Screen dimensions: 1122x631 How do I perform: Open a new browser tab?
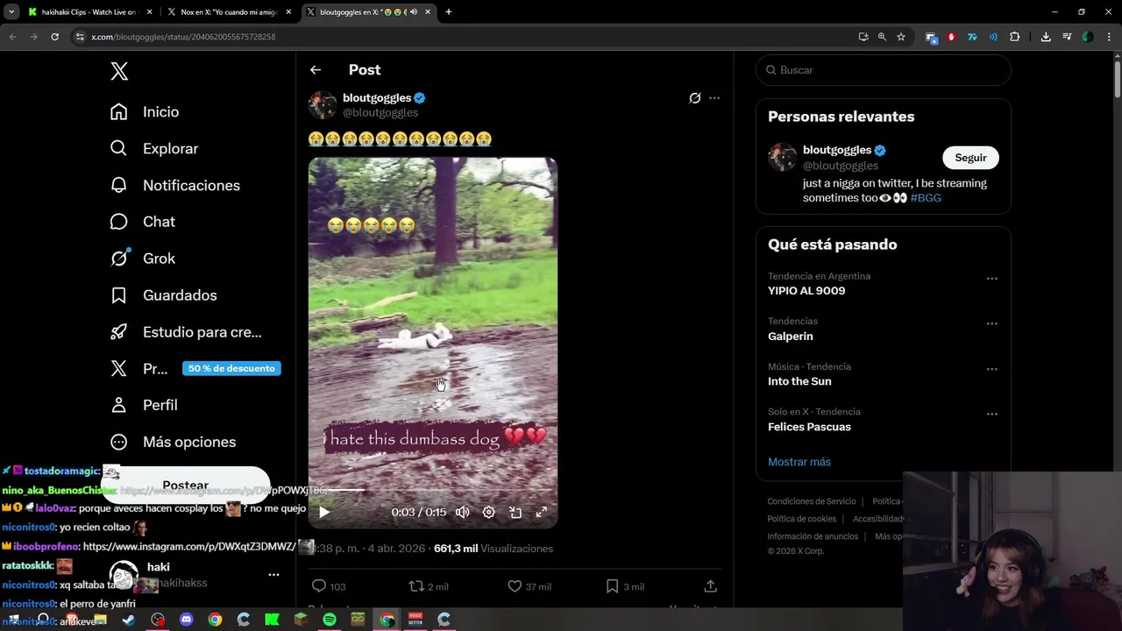click(x=449, y=12)
